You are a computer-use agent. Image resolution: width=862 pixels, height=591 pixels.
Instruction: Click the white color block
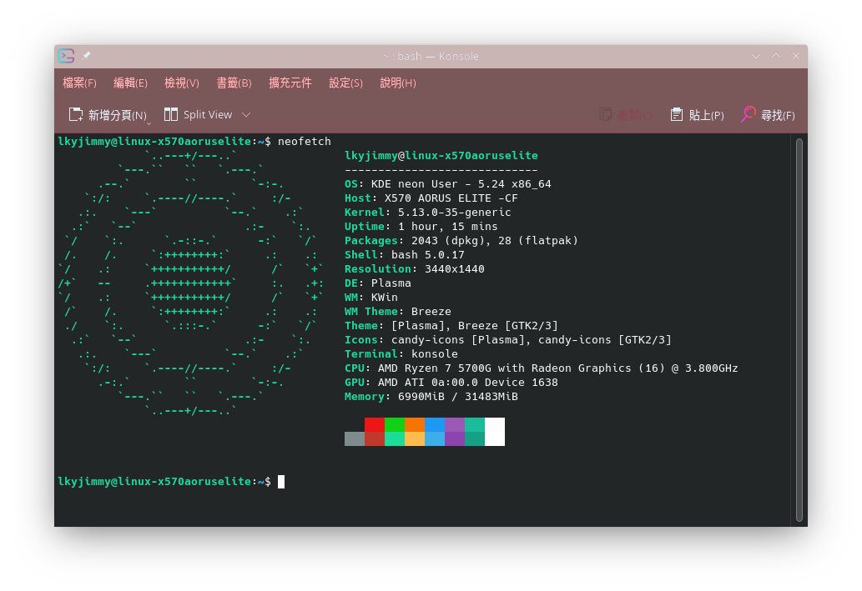[x=494, y=432]
